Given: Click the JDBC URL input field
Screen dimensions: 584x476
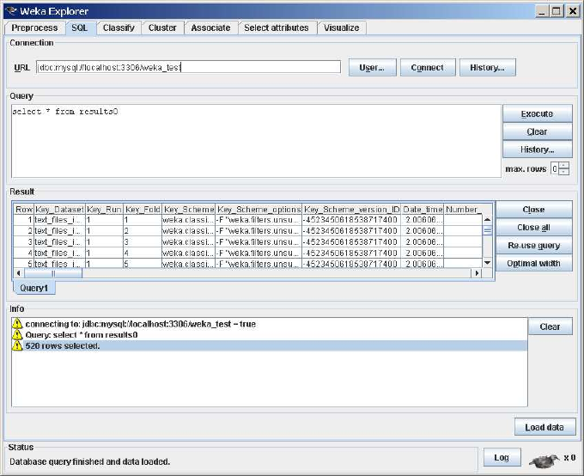Looking at the screenshot, I should (188, 67).
